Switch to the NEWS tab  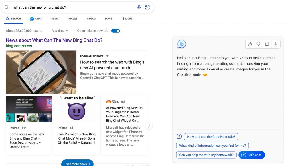click(55, 18)
